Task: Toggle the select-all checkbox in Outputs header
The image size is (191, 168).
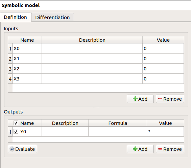Action: tap(16, 123)
